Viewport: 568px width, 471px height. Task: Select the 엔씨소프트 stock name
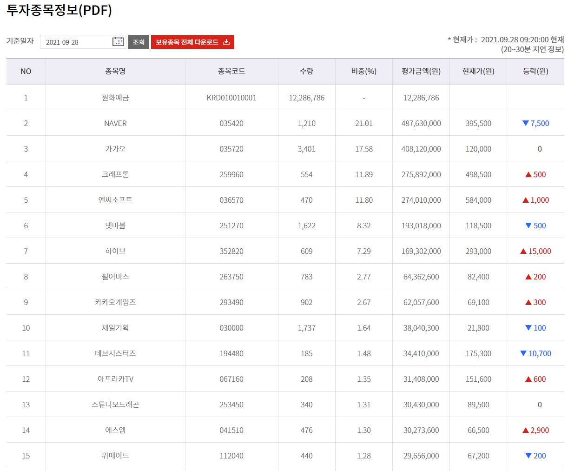tap(115, 200)
